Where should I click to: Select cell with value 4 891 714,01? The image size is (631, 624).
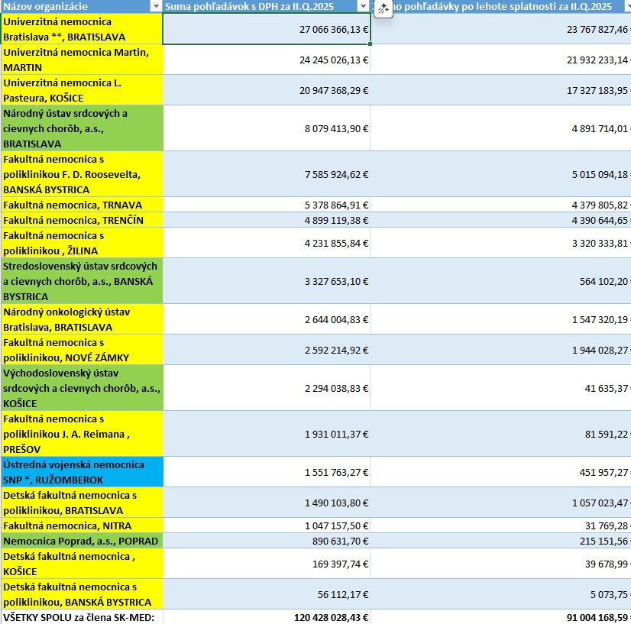[500, 128]
